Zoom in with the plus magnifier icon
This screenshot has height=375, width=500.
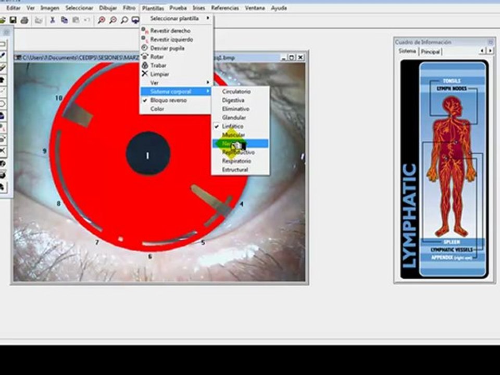click(x=102, y=20)
